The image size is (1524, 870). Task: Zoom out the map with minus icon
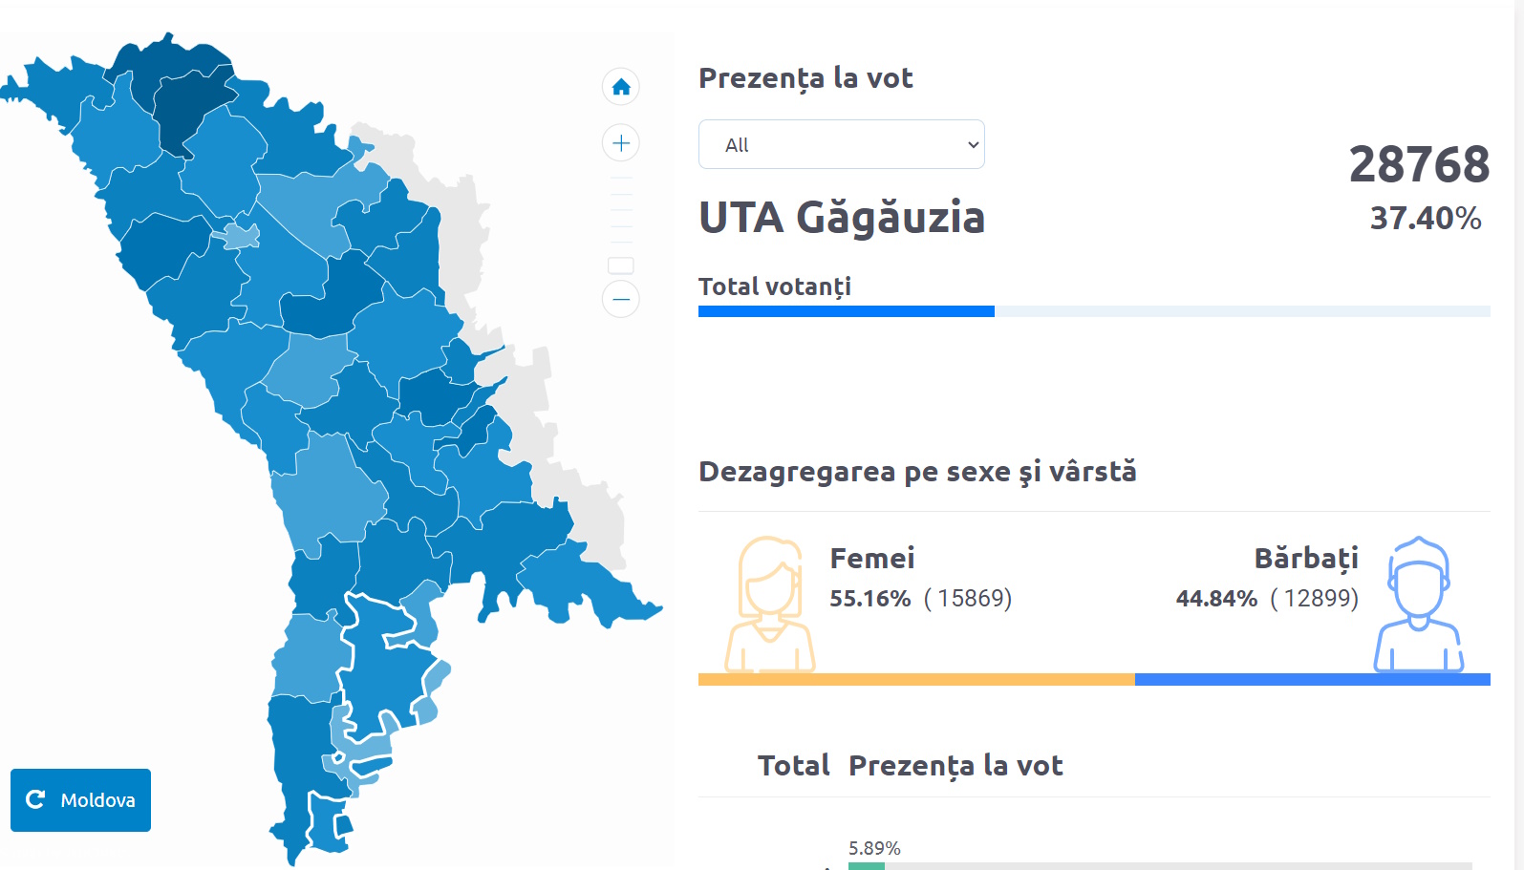click(x=621, y=300)
